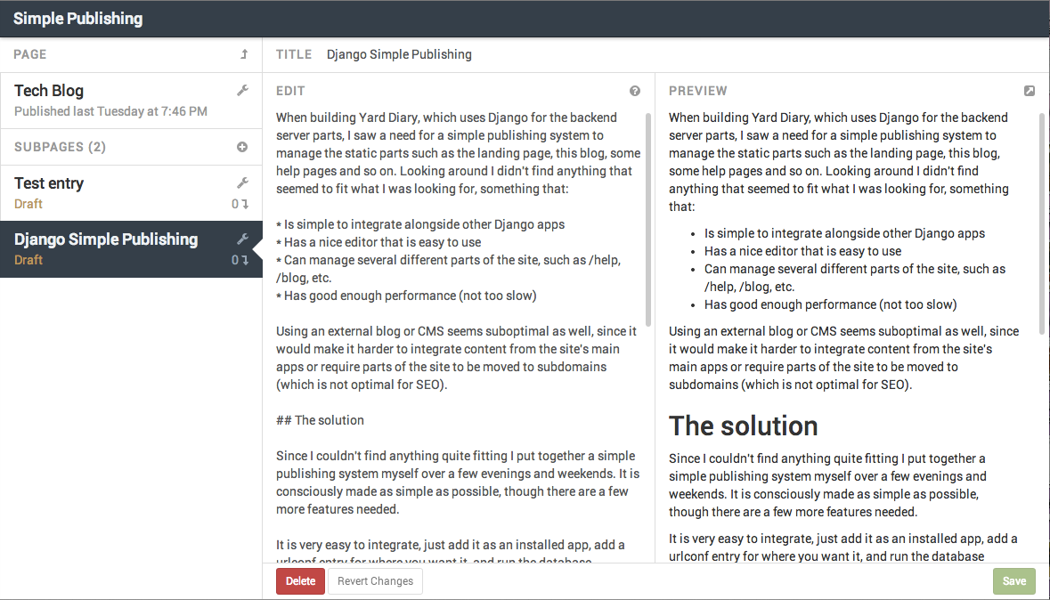Image resolution: width=1050 pixels, height=600 pixels.
Task: Click 'The solution' heading in the preview
Action: [x=744, y=426]
